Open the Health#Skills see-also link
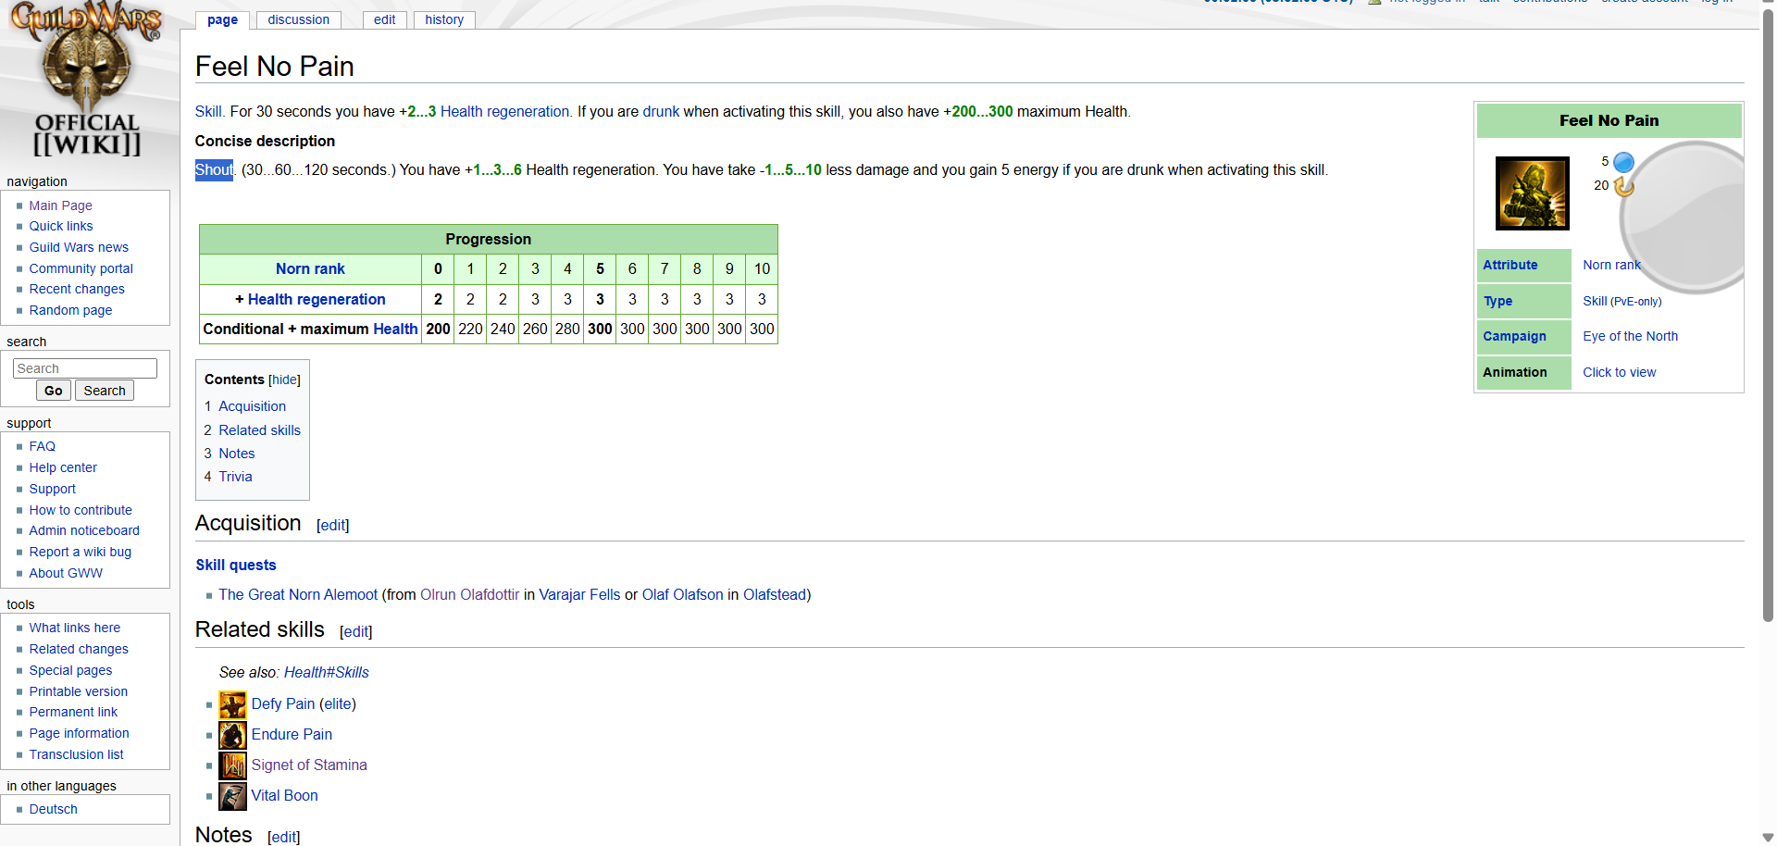 [326, 672]
